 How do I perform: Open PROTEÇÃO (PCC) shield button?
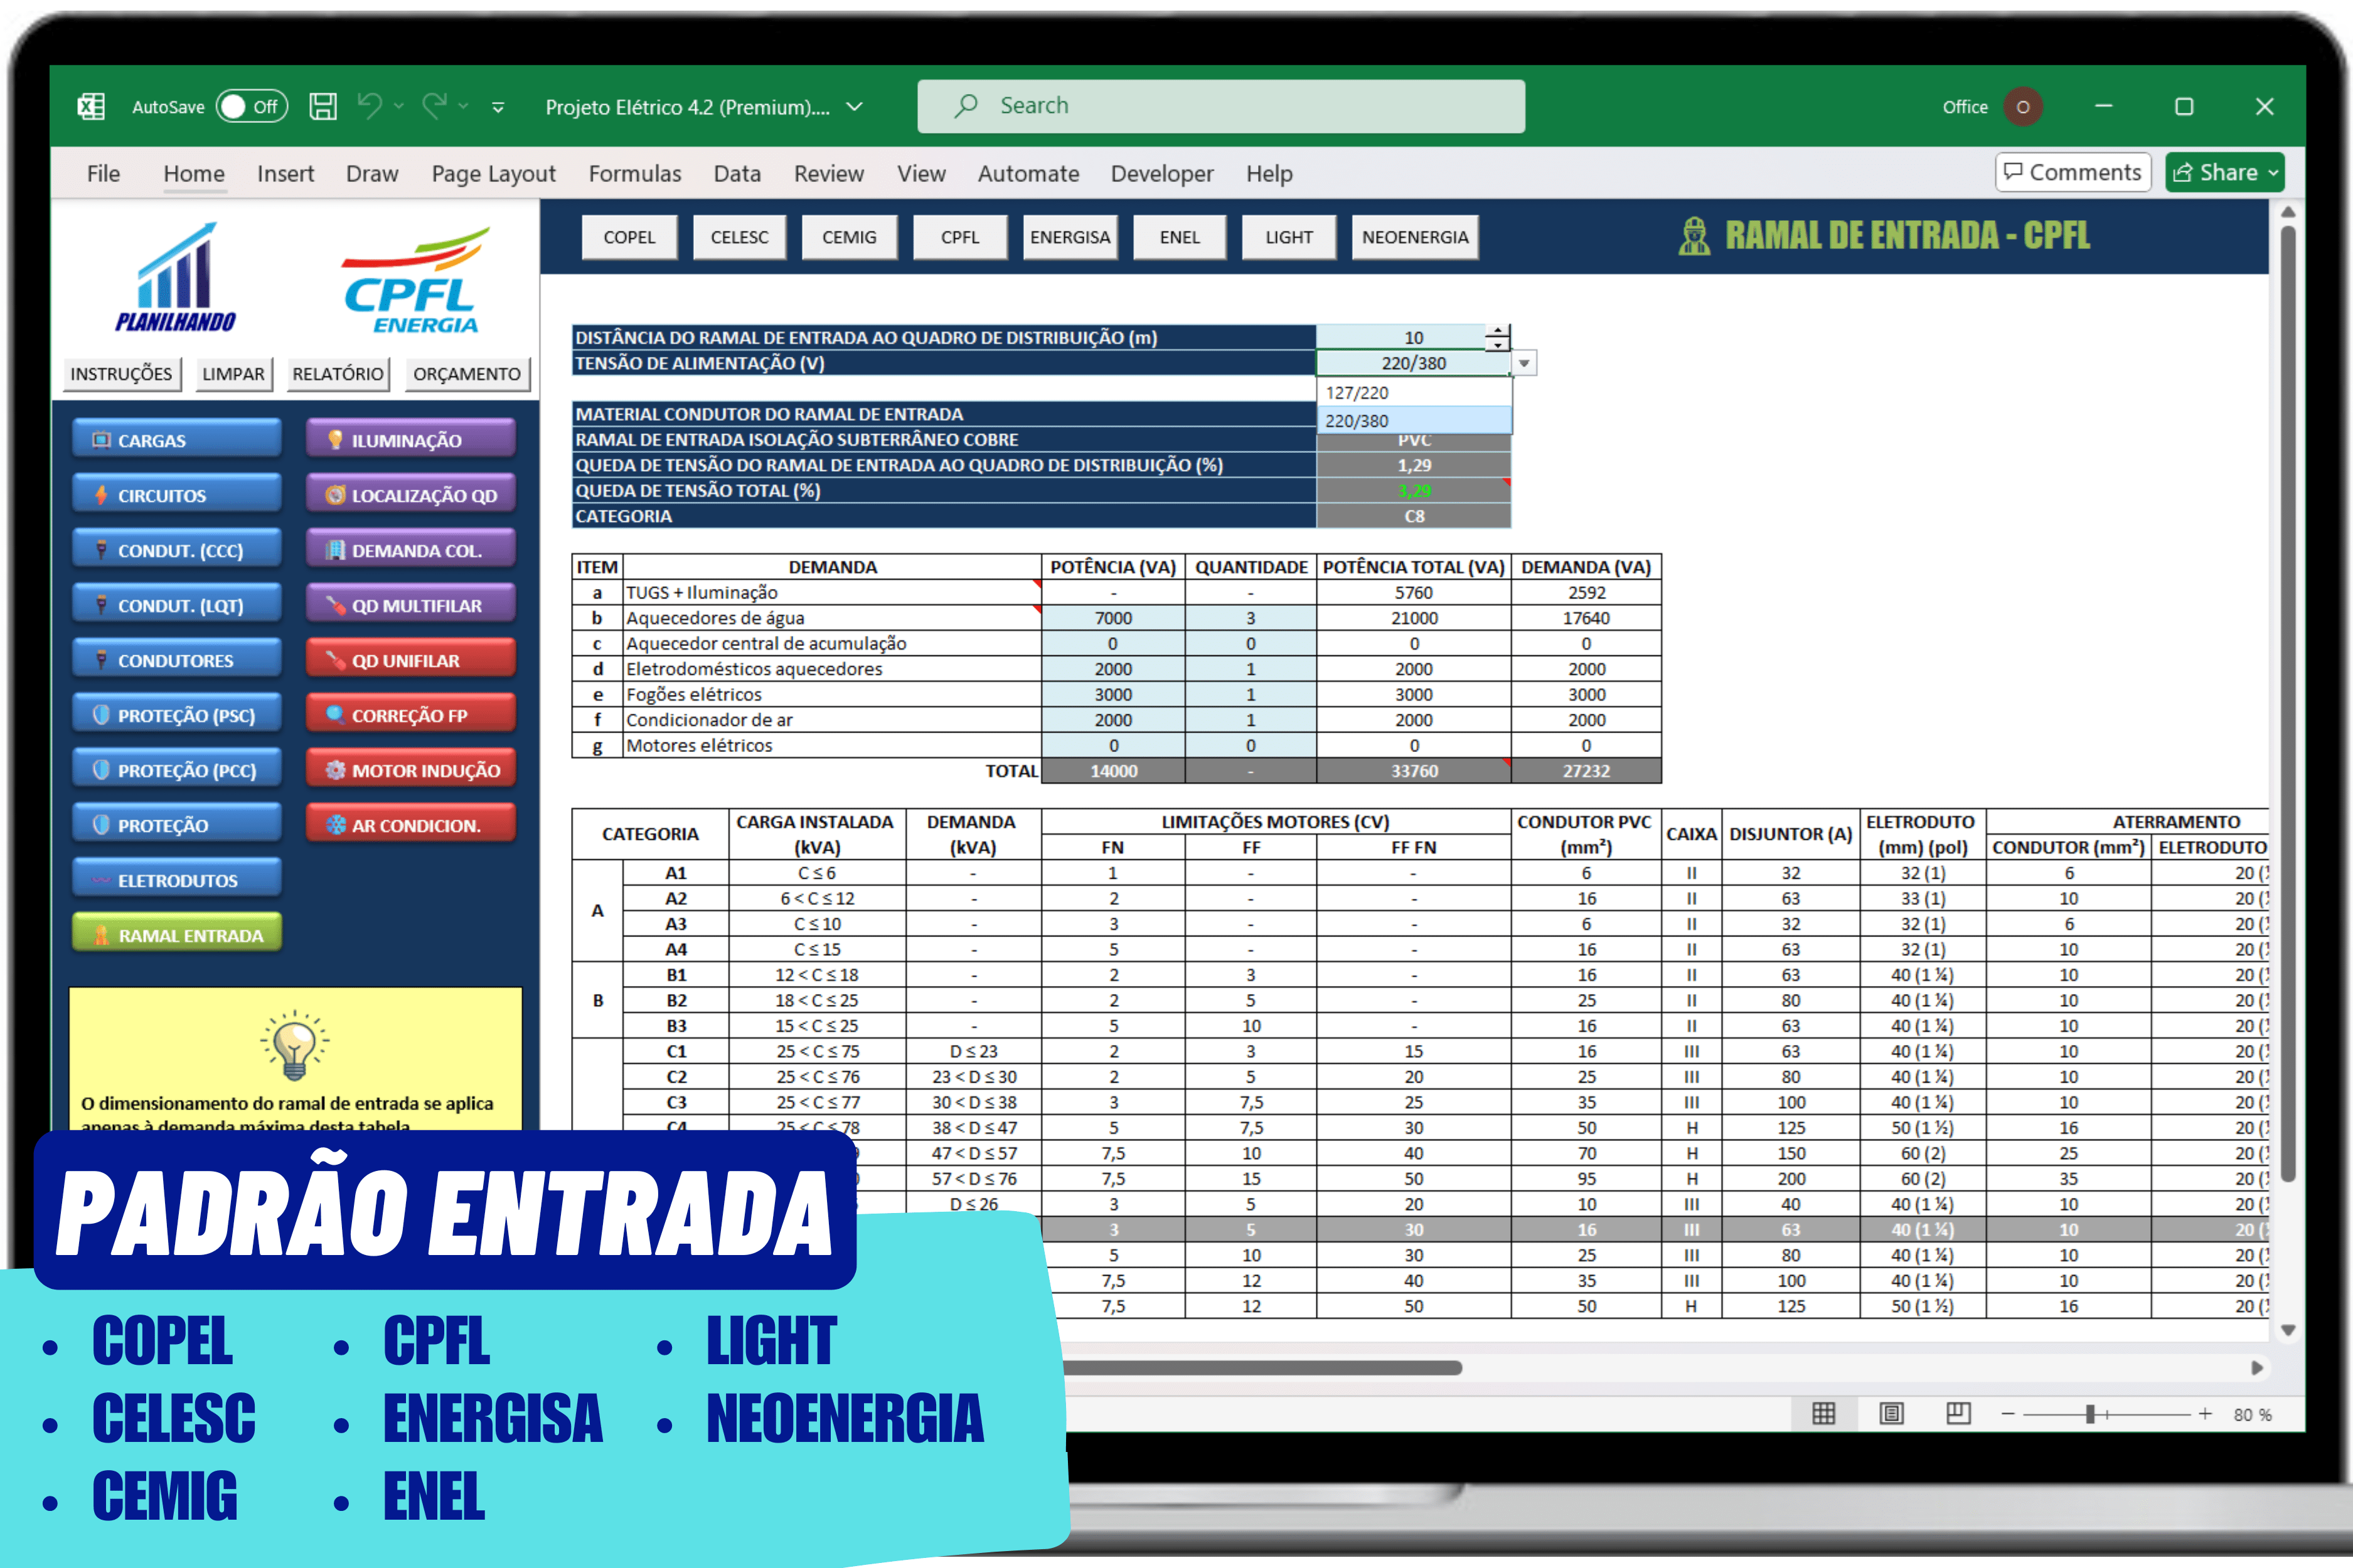[x=177, y=770]
